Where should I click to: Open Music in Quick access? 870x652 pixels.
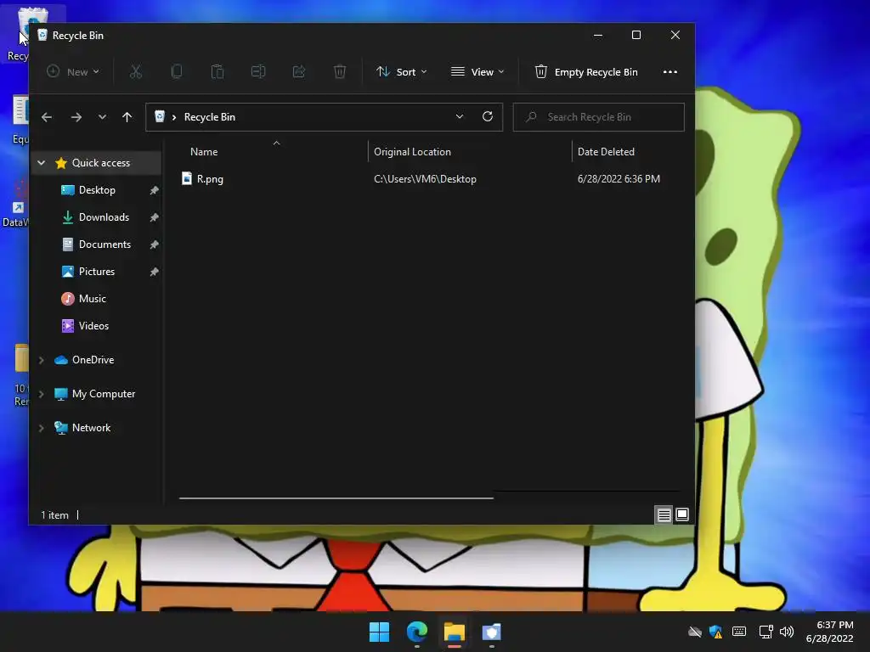tap(92, 299)
